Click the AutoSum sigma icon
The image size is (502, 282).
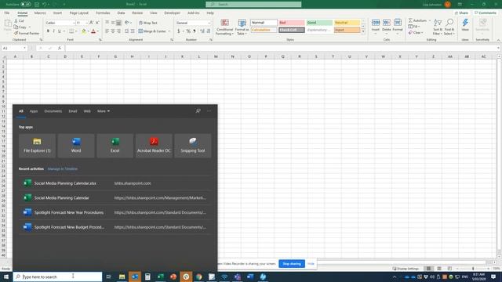410,20
